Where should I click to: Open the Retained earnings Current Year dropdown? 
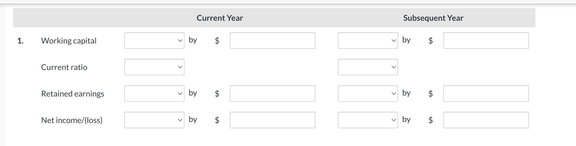tap(154, 93)
